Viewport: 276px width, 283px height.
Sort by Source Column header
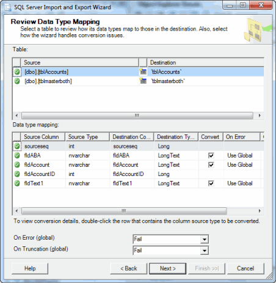[43, 137]
